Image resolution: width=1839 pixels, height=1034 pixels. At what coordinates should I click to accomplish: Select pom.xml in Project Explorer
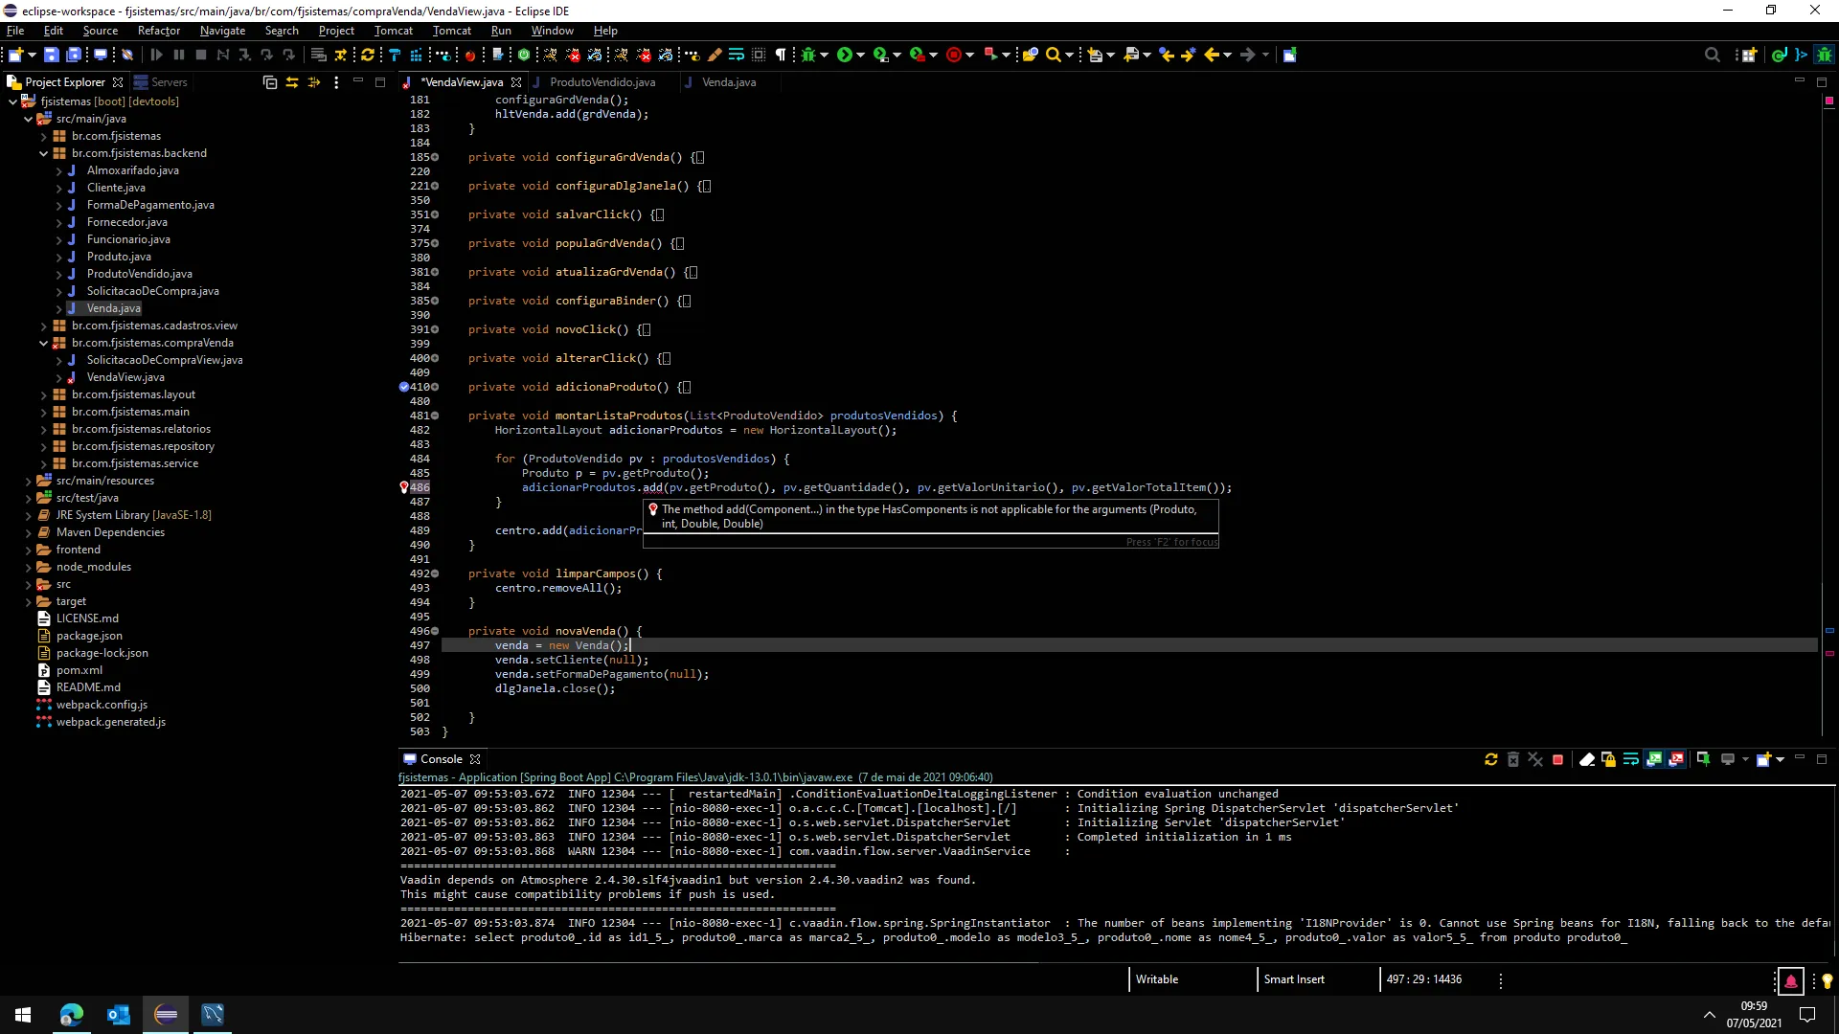[x=79, y=670]
